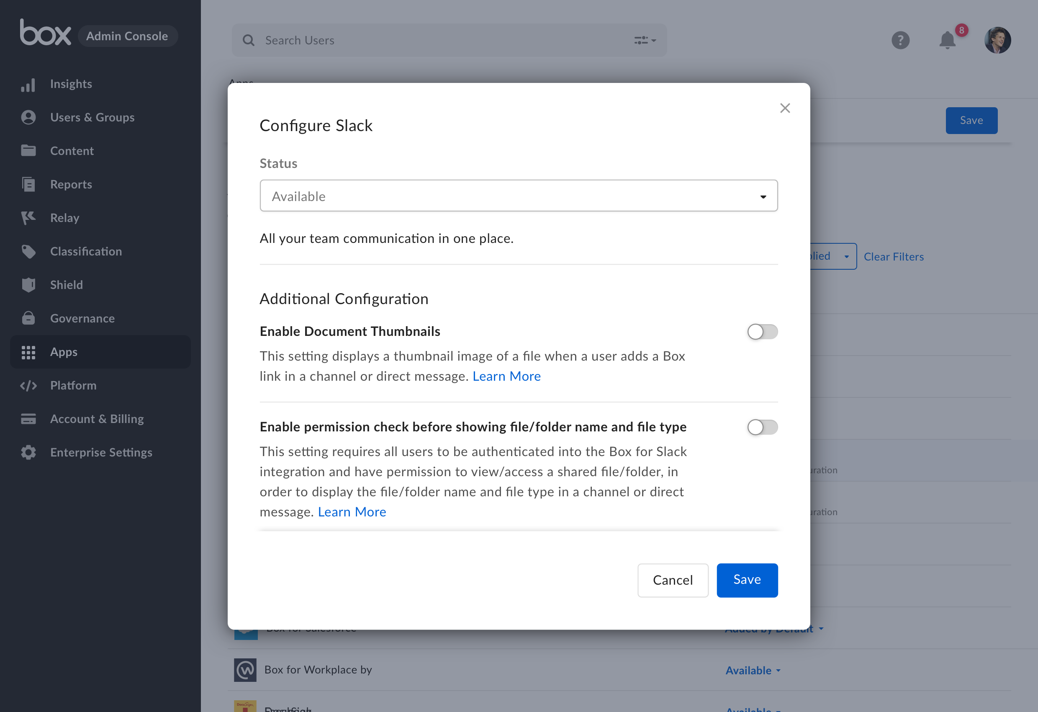
Task: View notifications via the bell icon
Action: [x=947, y=40]
